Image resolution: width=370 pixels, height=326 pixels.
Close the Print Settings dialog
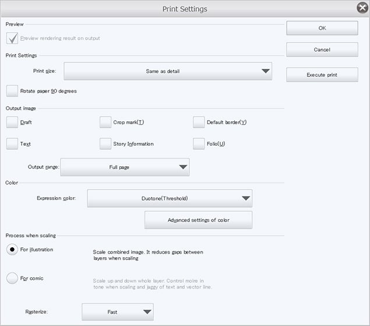[361, 8]
